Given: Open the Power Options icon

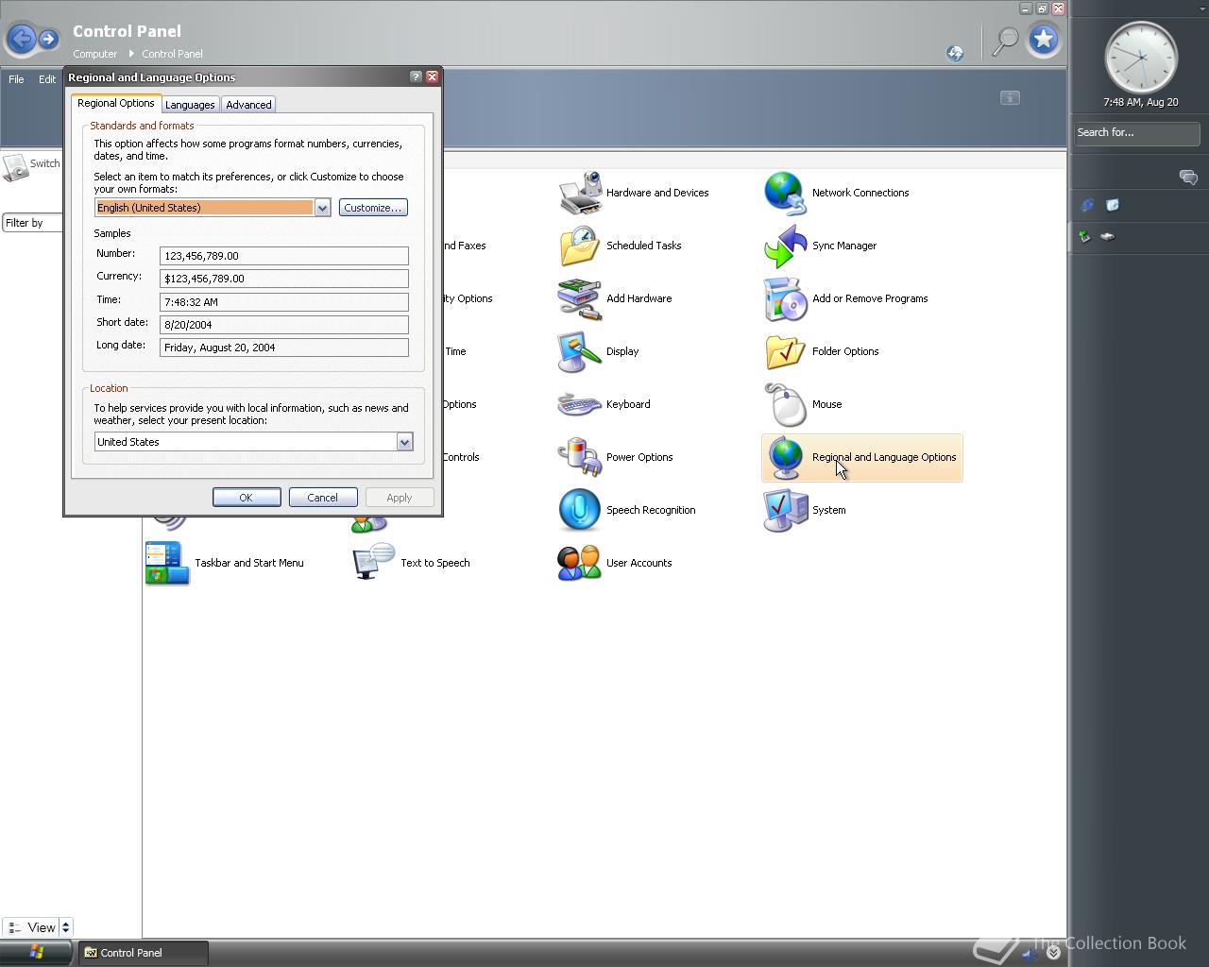Looking at the screenshot, I should [580, 457].
